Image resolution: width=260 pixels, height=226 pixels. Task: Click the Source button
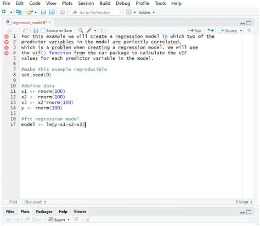(x=229, y=31)
